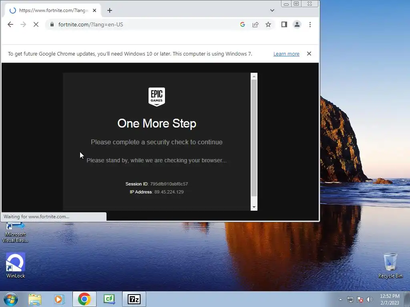Click the Session ID value 795dfb910abf8c57
This screenshot has height=307, width=410.
[x=169, y=184]
